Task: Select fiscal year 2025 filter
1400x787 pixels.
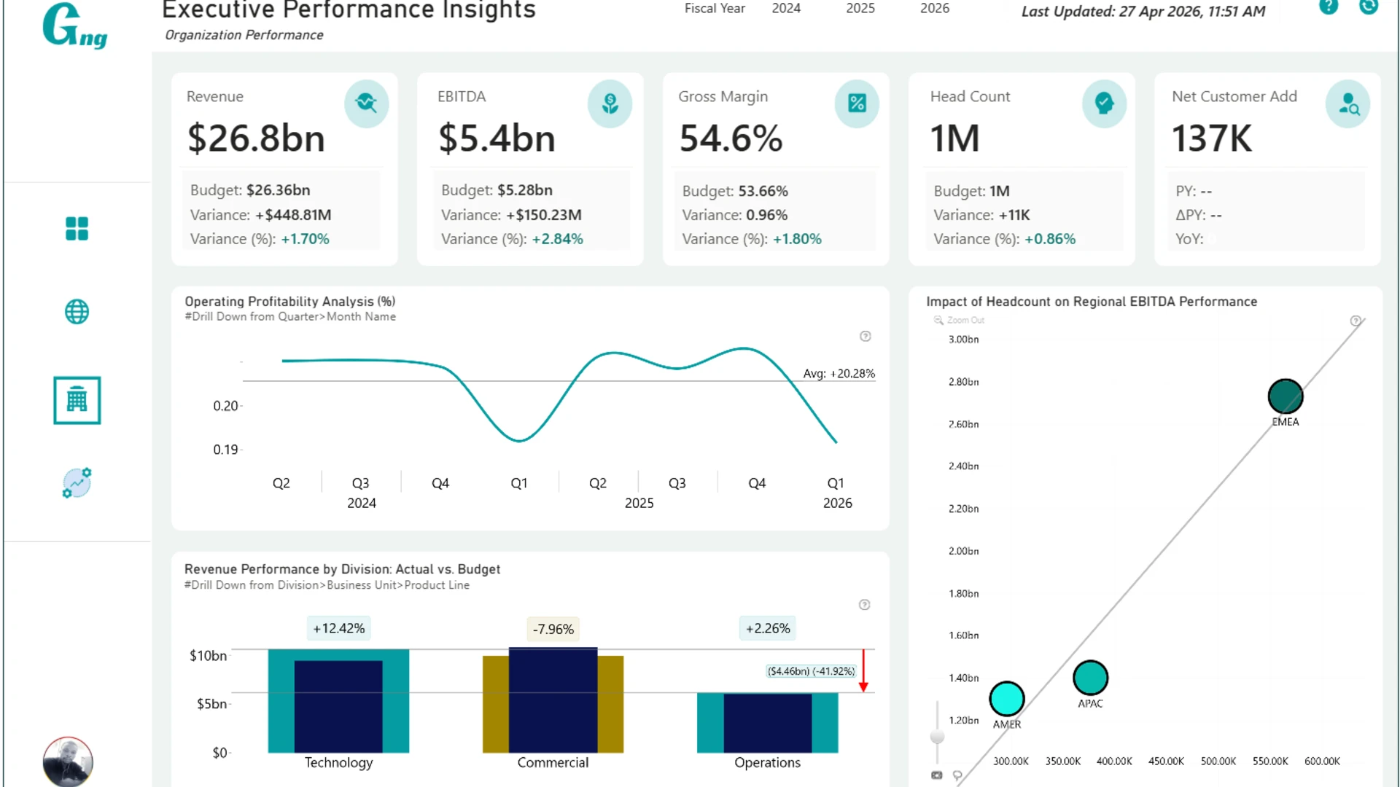Action: point(860,9)
